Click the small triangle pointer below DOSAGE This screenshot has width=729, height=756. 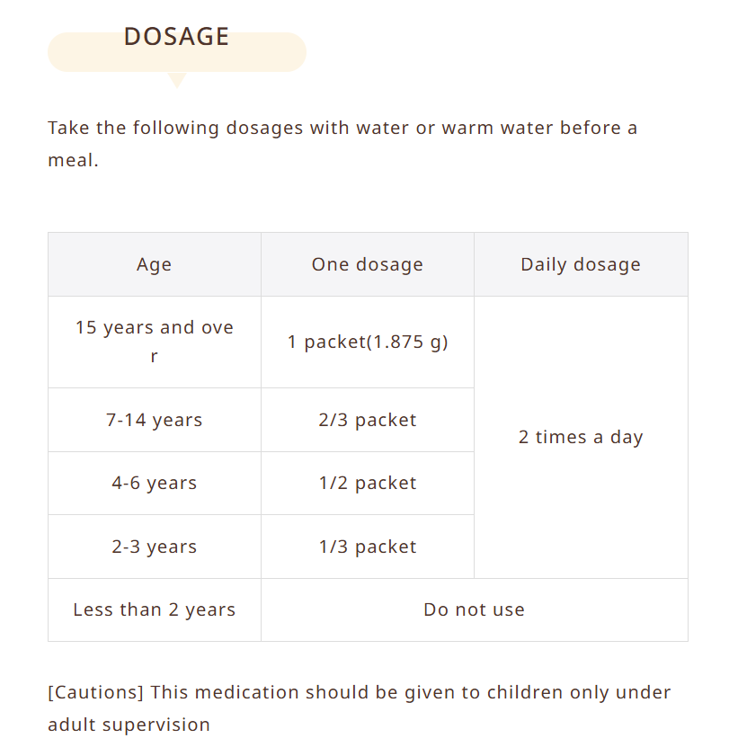coord(177,81)
